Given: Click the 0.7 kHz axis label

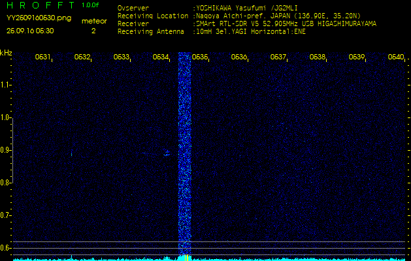Looking at the screenshot, I should [x=5, y=215].
